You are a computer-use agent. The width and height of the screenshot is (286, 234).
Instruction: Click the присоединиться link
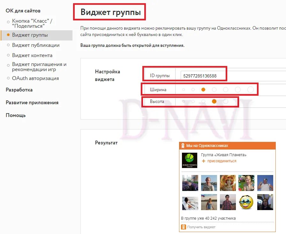222,161
